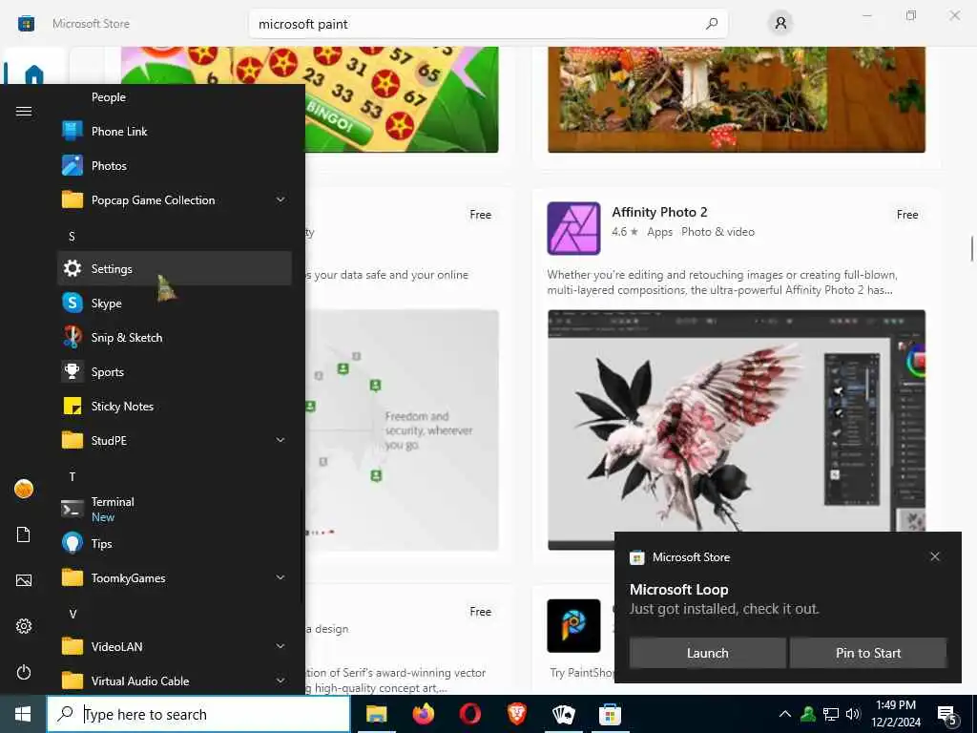Jump to letter V in apps list
977x733 pixels.
73,615
